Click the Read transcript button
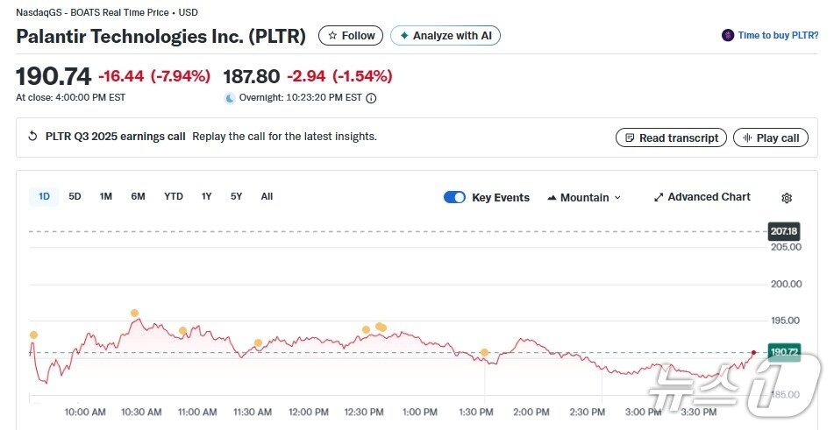Viewport: 834px width, 430px height. (x=672, y=137)
